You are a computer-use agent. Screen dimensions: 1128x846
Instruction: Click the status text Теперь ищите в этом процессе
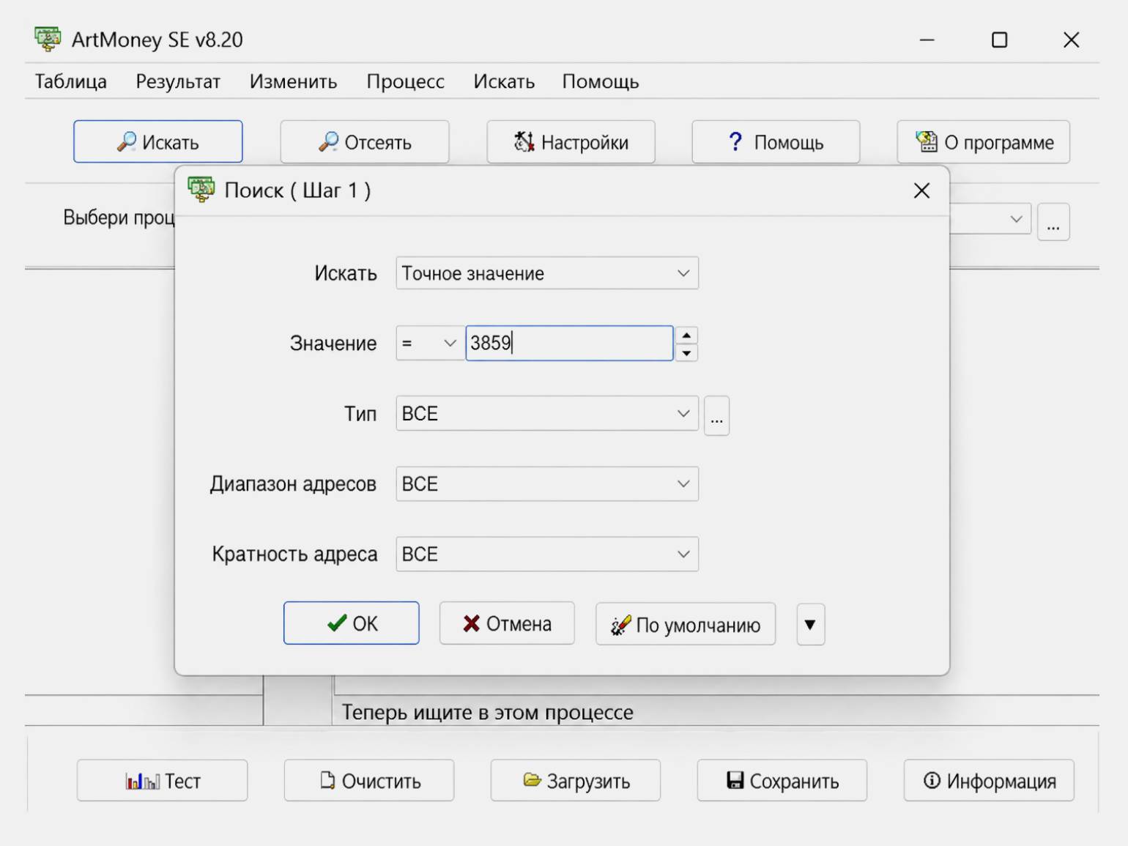[488, 712]
